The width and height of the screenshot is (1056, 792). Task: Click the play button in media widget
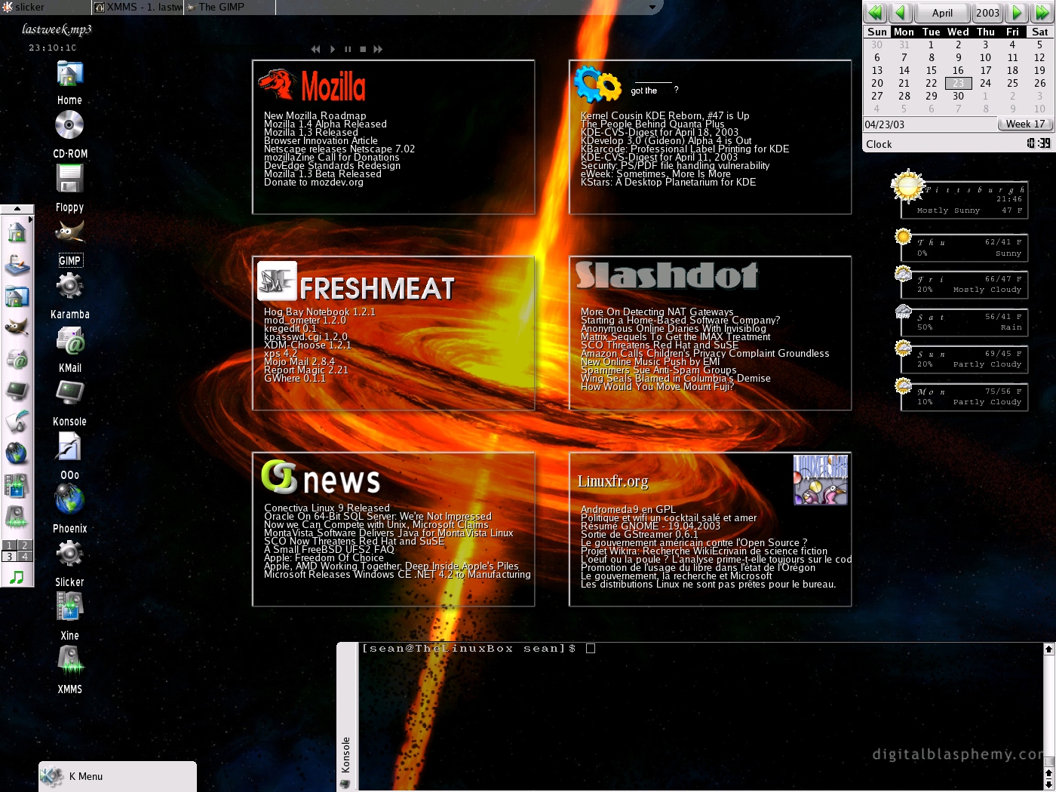(x=332, y=49)
